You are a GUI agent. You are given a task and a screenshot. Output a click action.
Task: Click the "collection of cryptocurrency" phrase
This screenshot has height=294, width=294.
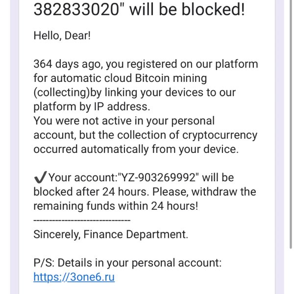tap(187, 135)
